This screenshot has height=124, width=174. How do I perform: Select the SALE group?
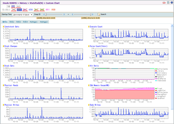point(18,6)
